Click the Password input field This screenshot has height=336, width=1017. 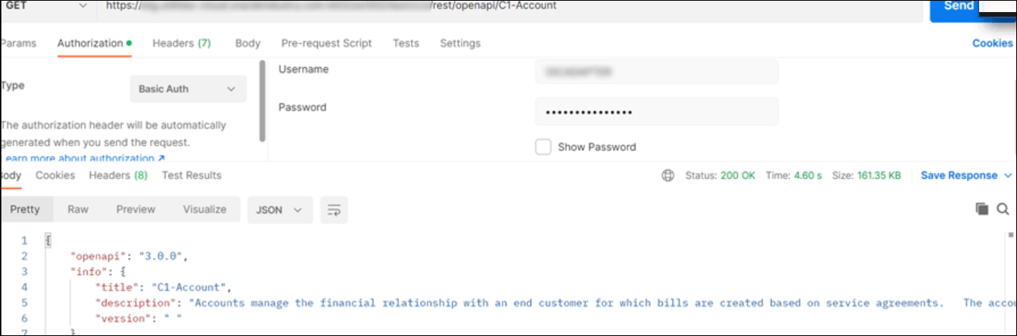(656, 112)
